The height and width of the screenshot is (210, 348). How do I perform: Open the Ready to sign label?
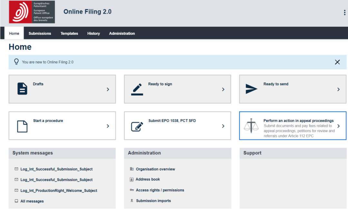(160, 84)
